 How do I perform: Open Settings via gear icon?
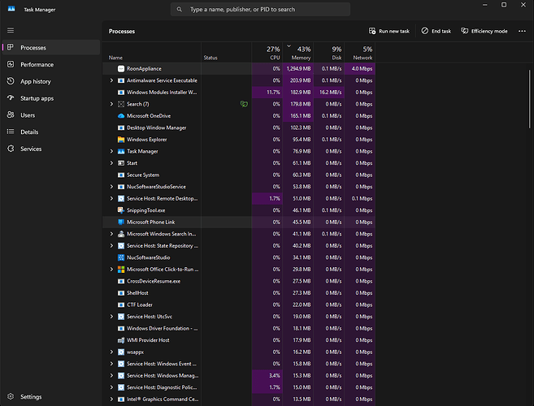click(x=11, y=397)
